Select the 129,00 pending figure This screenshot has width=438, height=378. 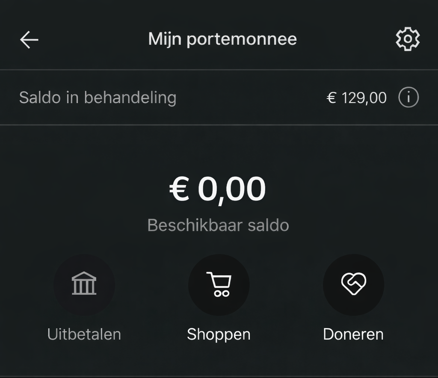click(x=364, y=98)
